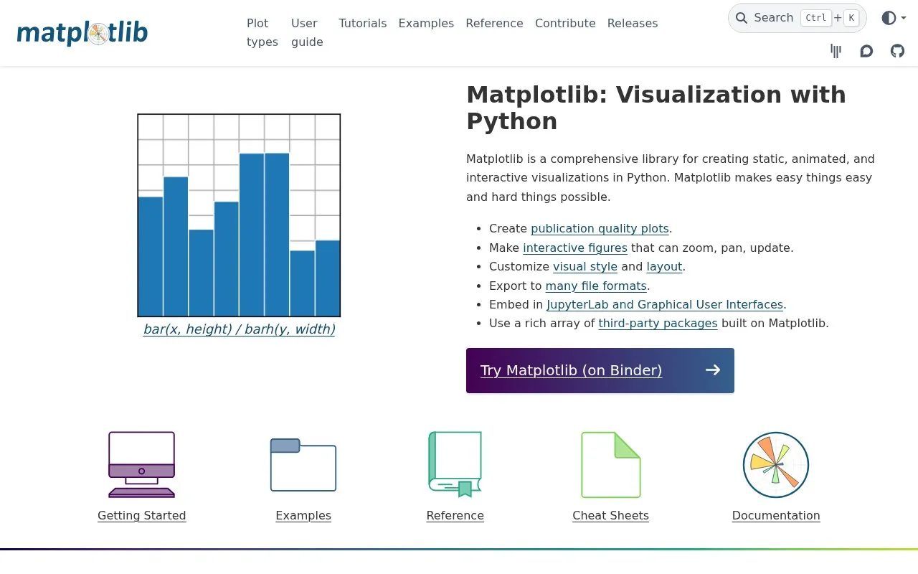Open the Gitter chat icon
The height and width of the screenshot is (574, 918).
pyautogui.click(x=836, y=51)
